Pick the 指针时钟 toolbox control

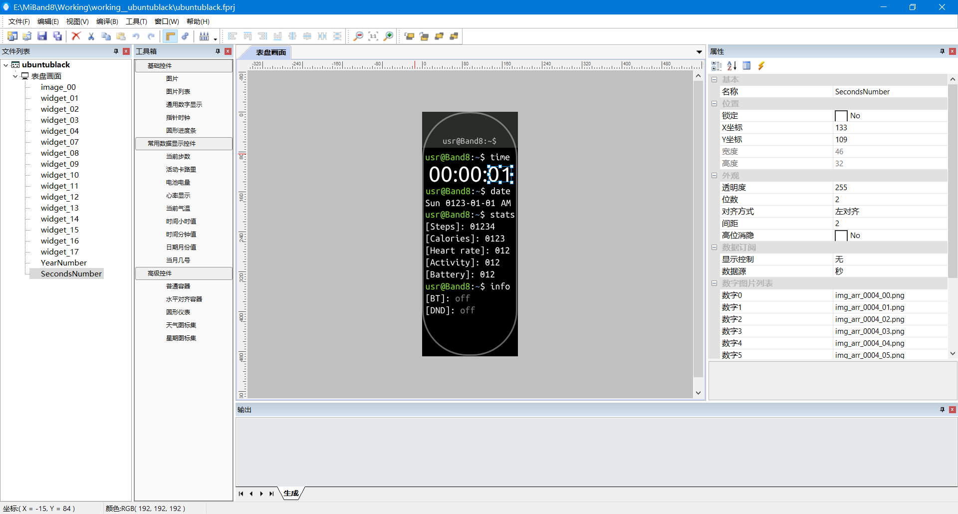[178, 118]
